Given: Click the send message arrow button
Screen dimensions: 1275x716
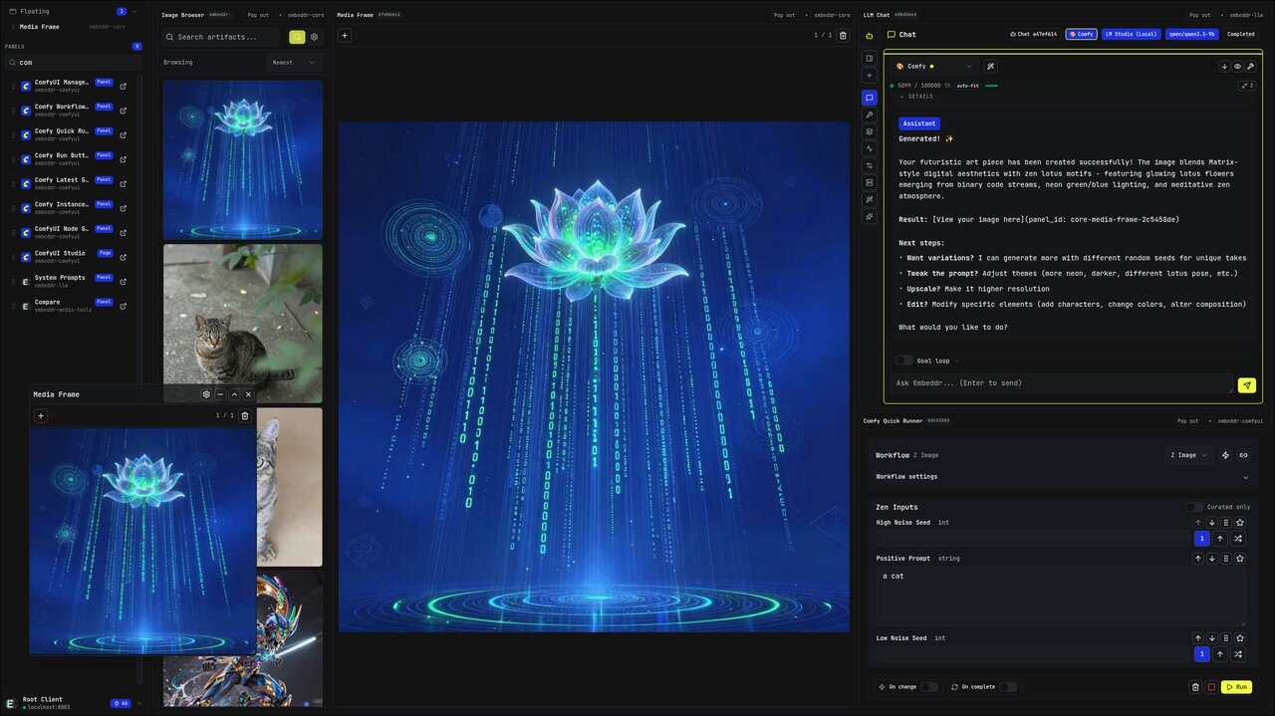Looking at the screenshot, I should (1246, 384).
